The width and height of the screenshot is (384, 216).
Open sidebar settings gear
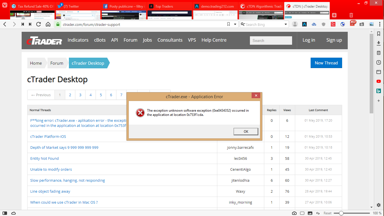tap(379, 205)
